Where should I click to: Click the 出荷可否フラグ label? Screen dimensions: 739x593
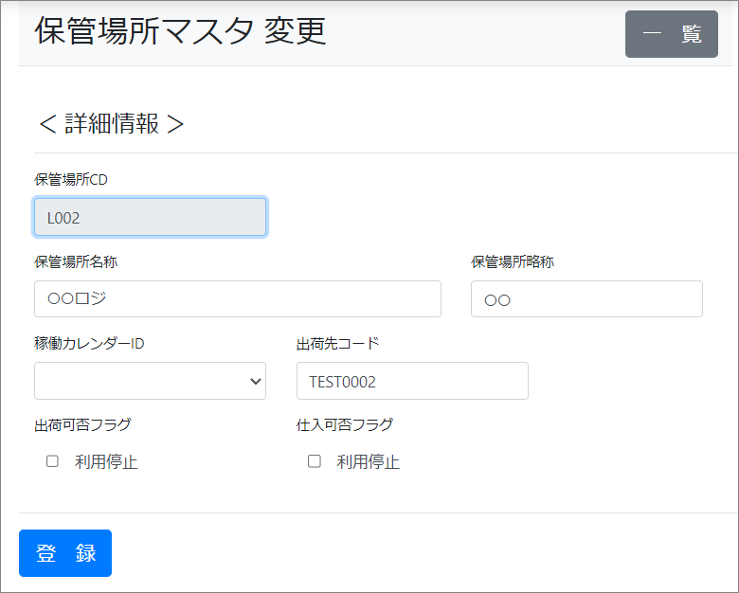click(82, 424)
